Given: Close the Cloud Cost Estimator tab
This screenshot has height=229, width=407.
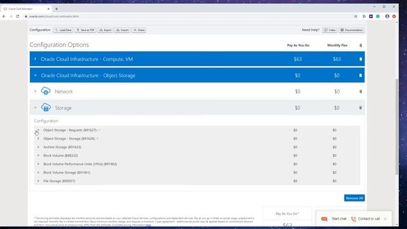Looking at the screenshot, I should click(48, 9).
